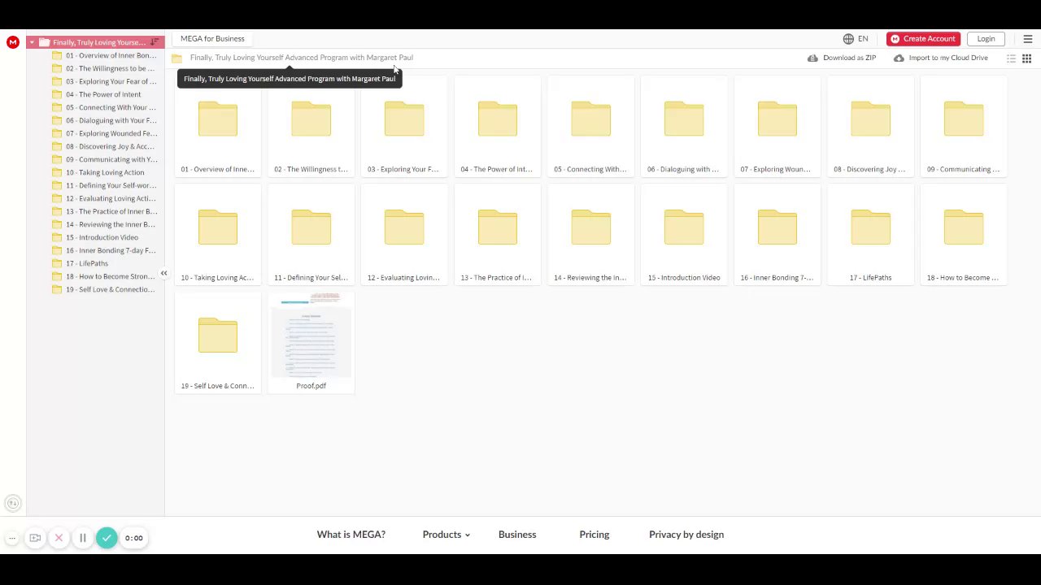Select 15 - Introduction Video in tree
The height and width of the screenshot is (585, 1041).
point(95,237)
